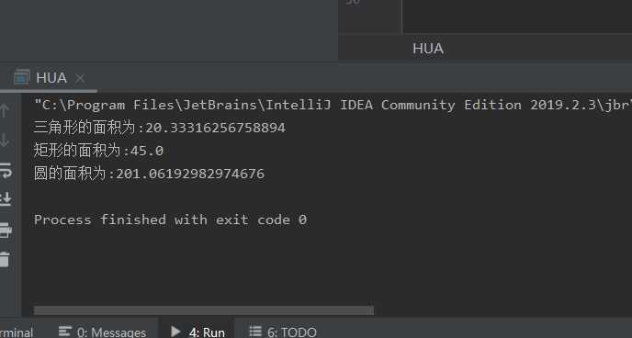
Task: Click the print console icon
Action: 6,230
